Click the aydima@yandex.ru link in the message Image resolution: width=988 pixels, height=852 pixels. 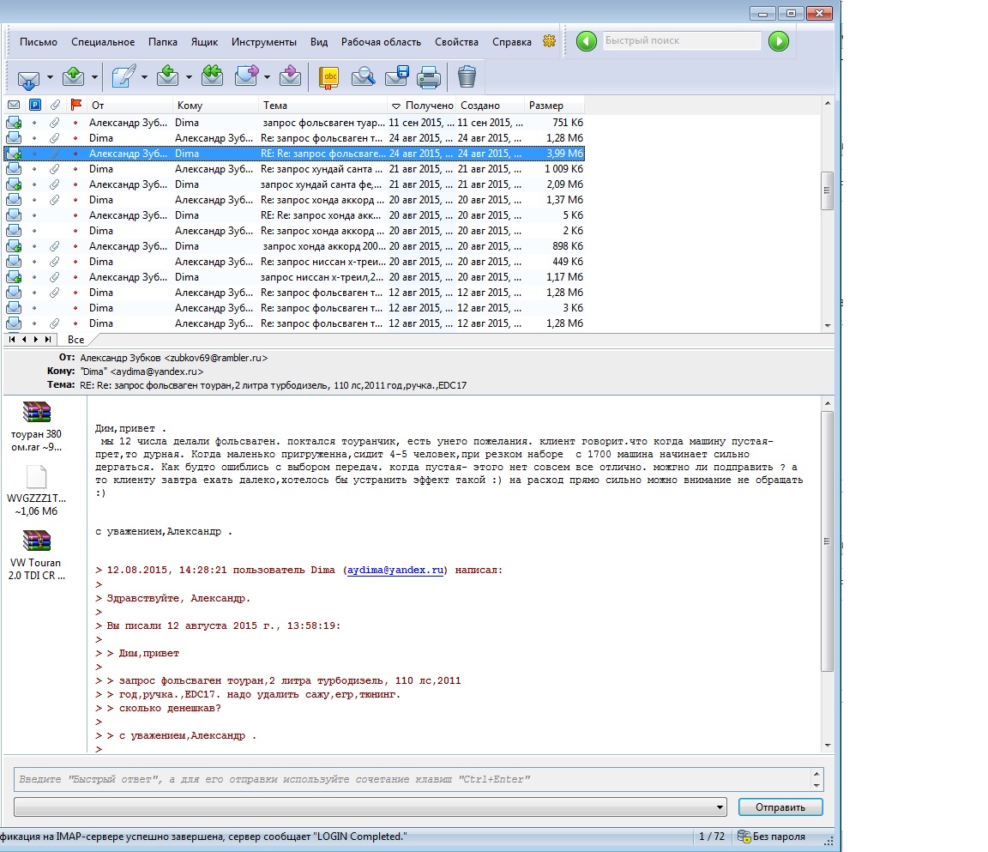pyautogui.click(x=395, y=570)
